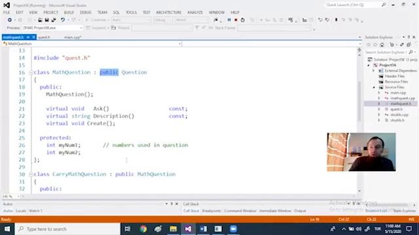Screen dimensions: 419x235
Task: Open File Explorer from the taskbar
Action: point(173,229)
